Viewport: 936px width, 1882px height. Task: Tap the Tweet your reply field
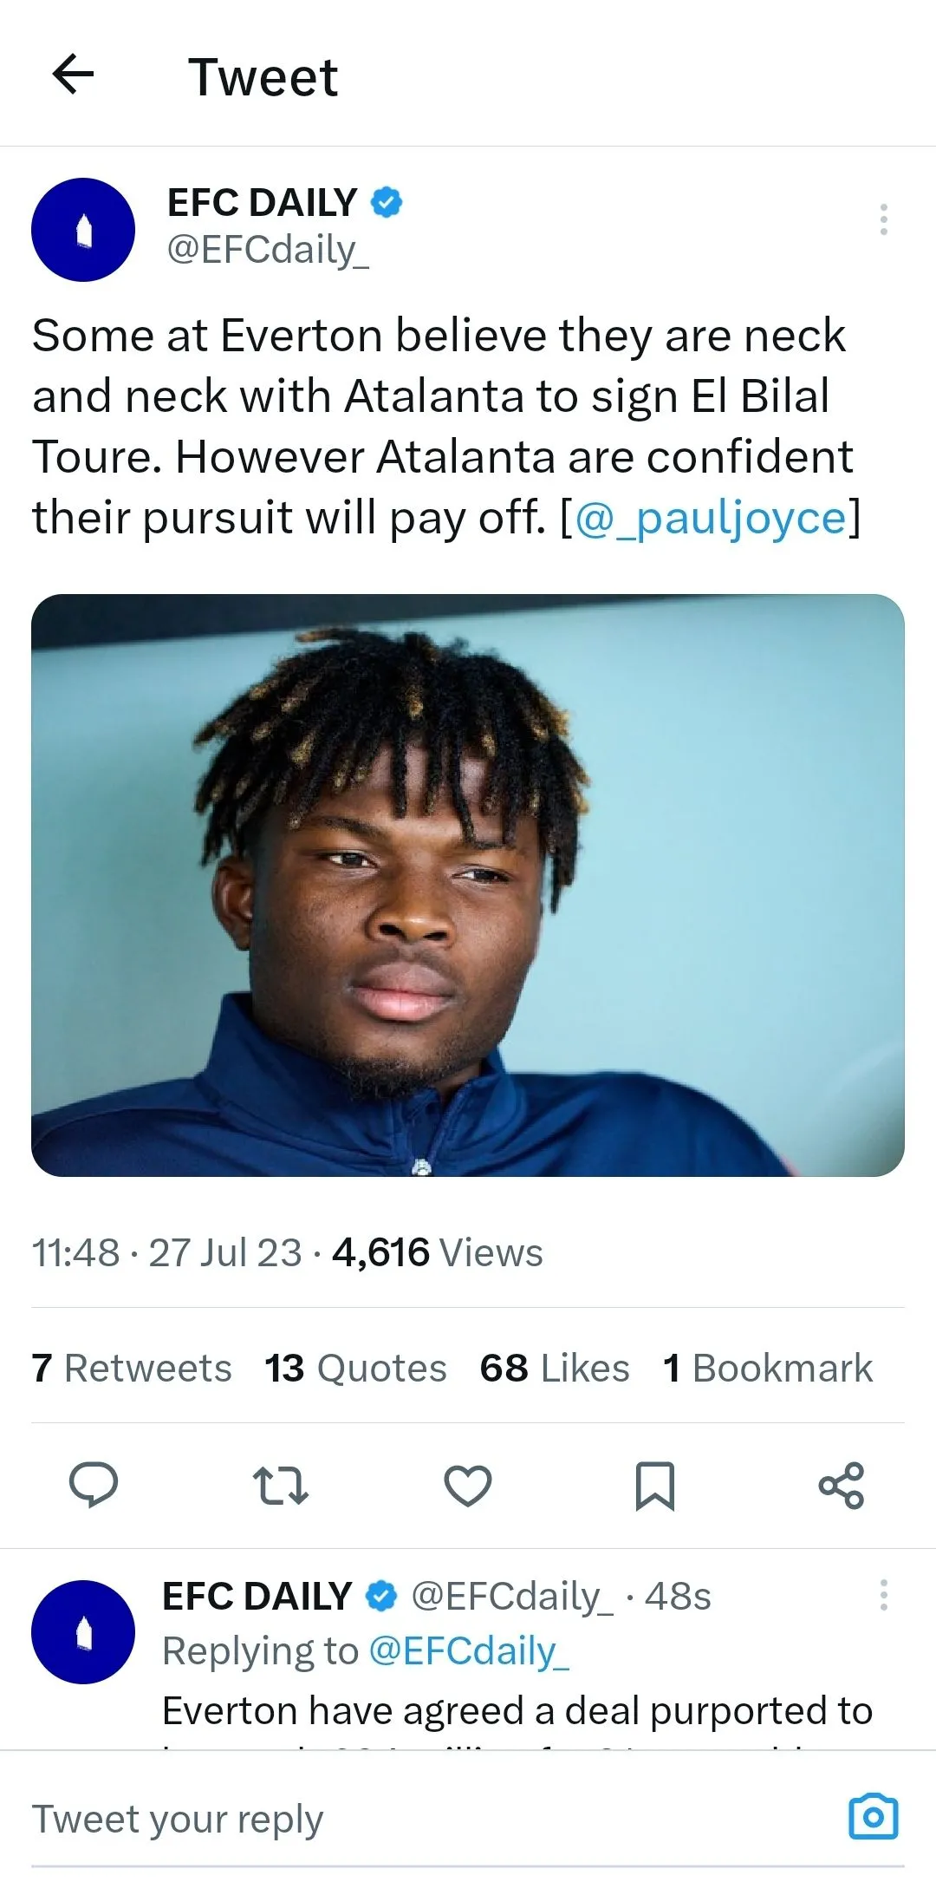click(x=433, y=1819)
